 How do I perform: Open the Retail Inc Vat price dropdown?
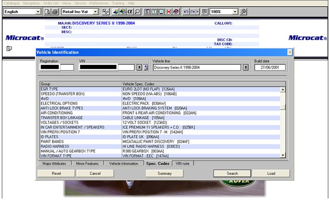coord(95,12)
